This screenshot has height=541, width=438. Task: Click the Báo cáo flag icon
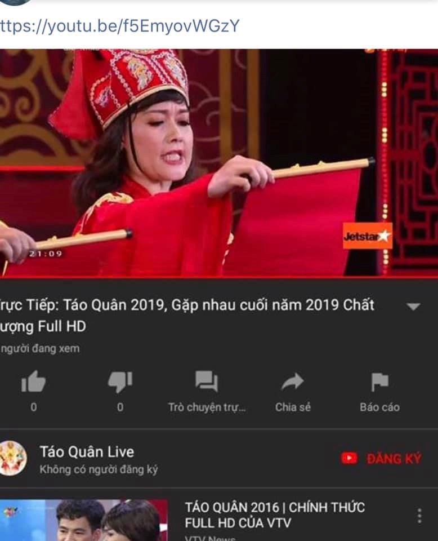pos(380,382)
